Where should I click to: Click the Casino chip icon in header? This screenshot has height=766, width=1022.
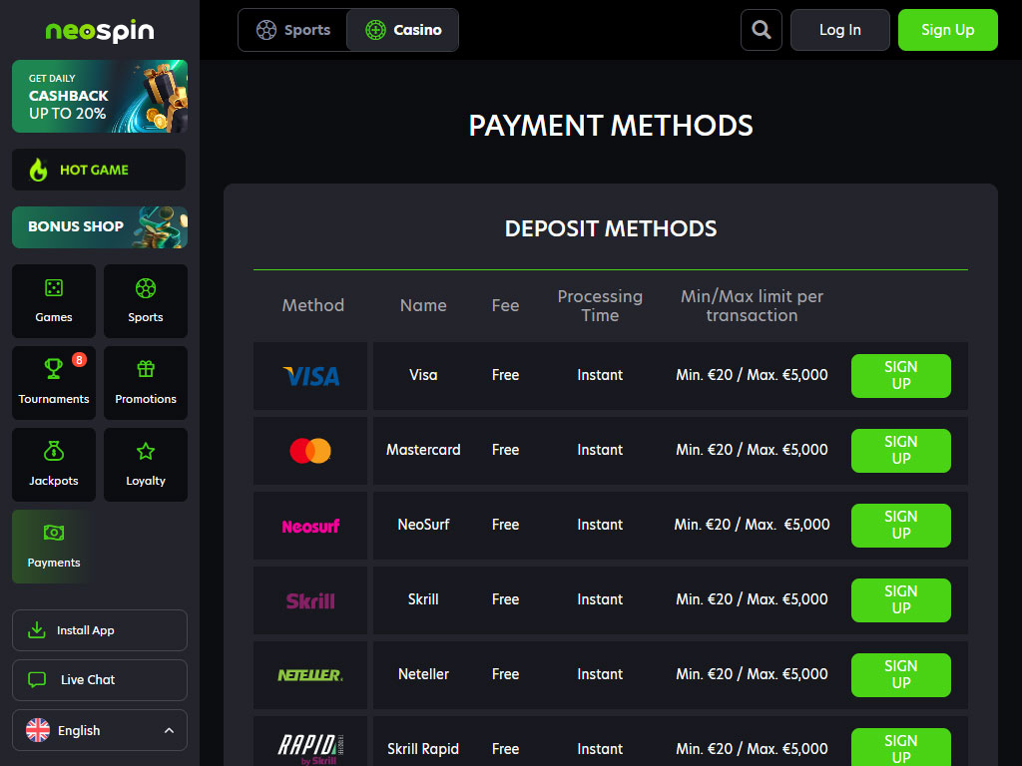coord(375,30)
